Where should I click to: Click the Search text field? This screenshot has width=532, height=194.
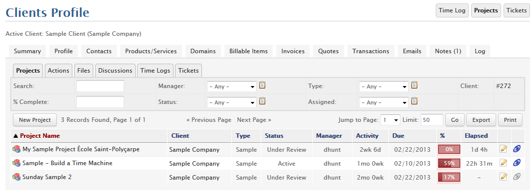[x=100, y=86]
